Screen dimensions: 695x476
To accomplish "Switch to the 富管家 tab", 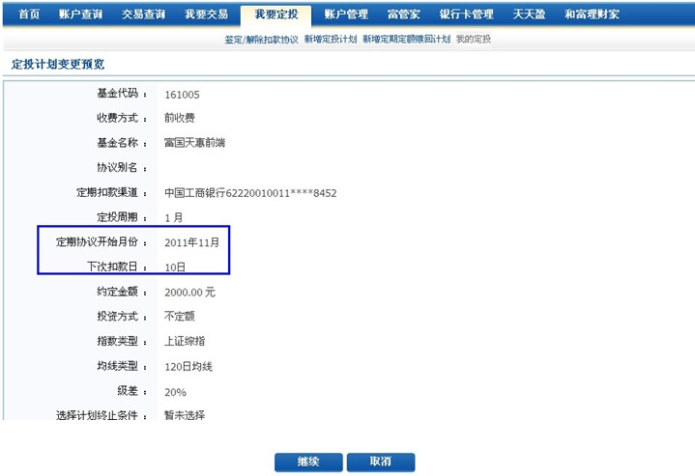I will [x=403, y=14].
